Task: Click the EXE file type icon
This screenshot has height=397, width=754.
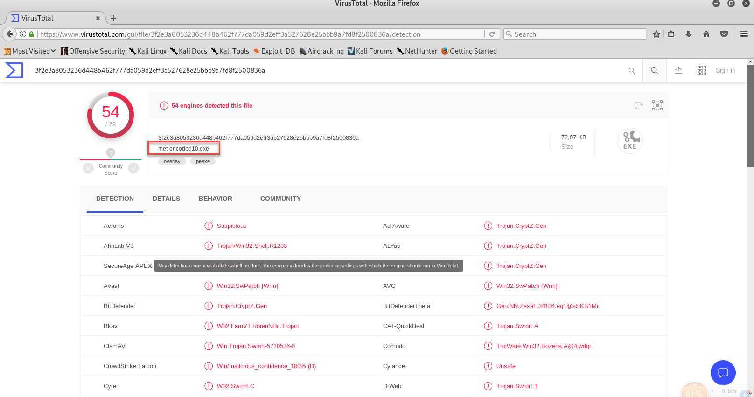Action: point(630,140)
